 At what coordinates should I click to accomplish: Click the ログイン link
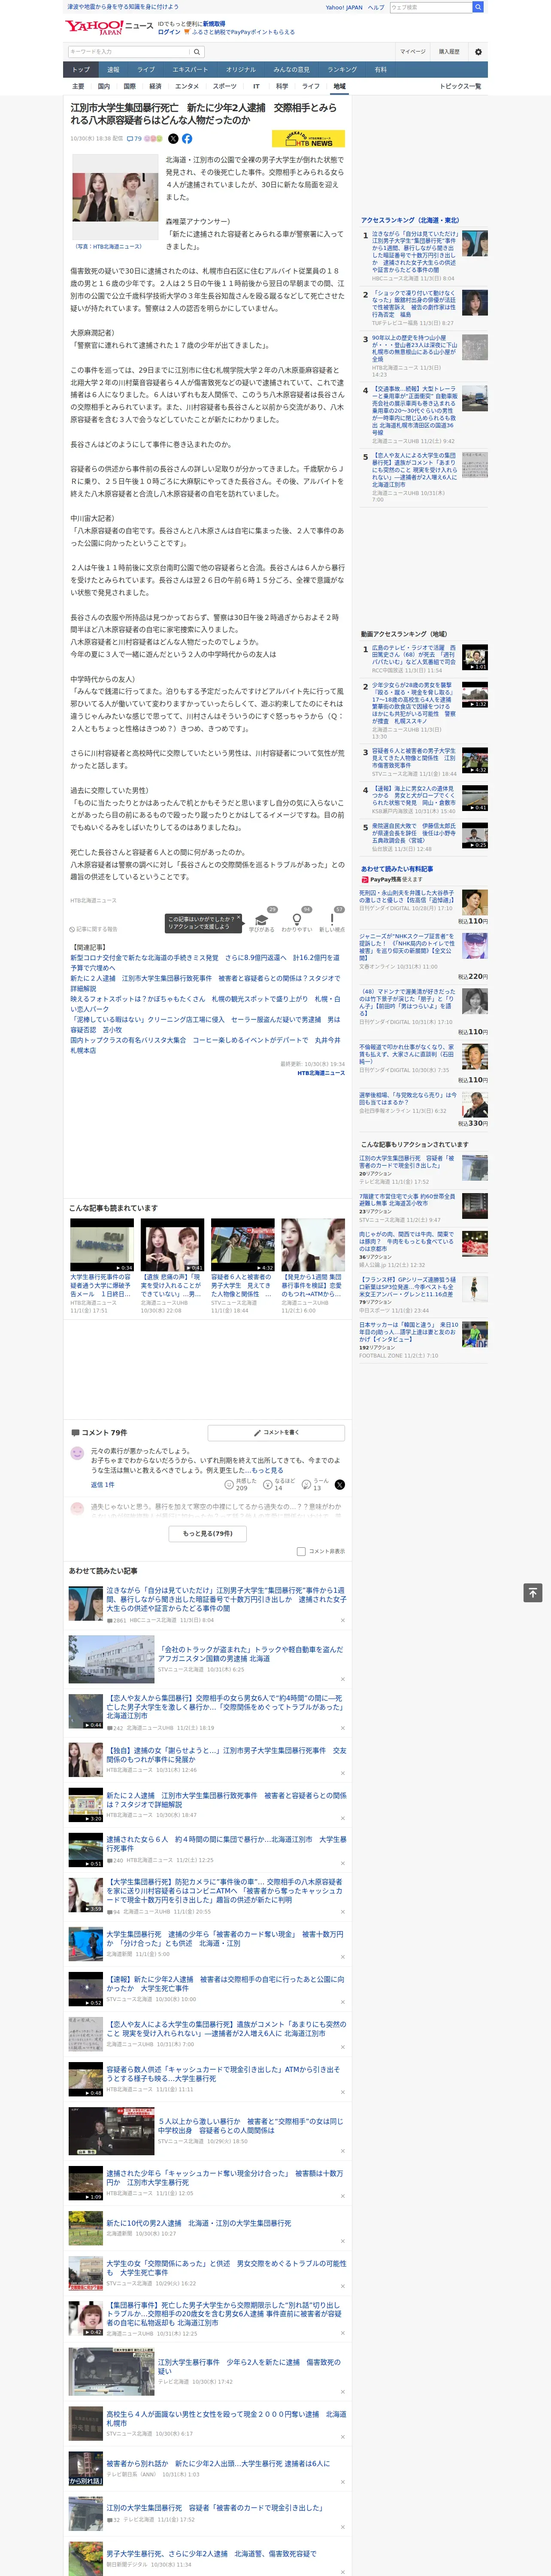[169, 32]
